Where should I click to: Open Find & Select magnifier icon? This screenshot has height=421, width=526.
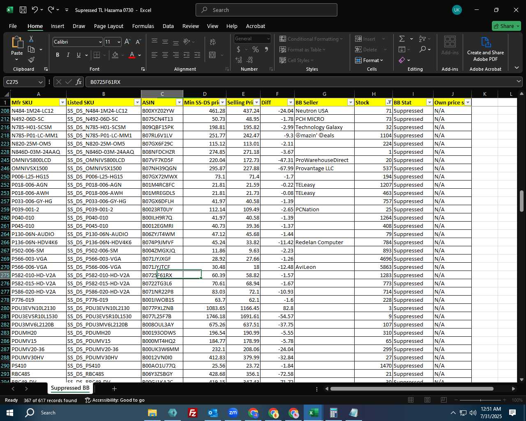(x=422, y=49)
